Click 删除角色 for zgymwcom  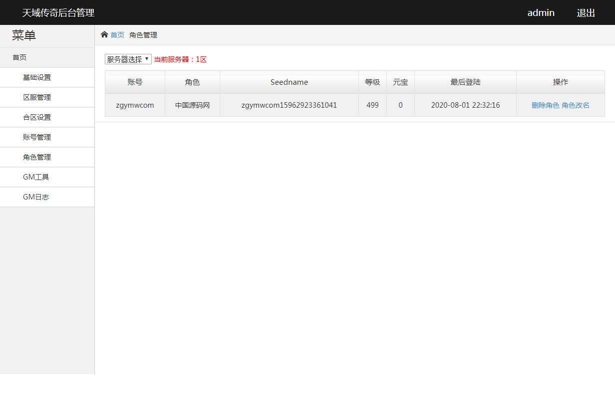546,105
